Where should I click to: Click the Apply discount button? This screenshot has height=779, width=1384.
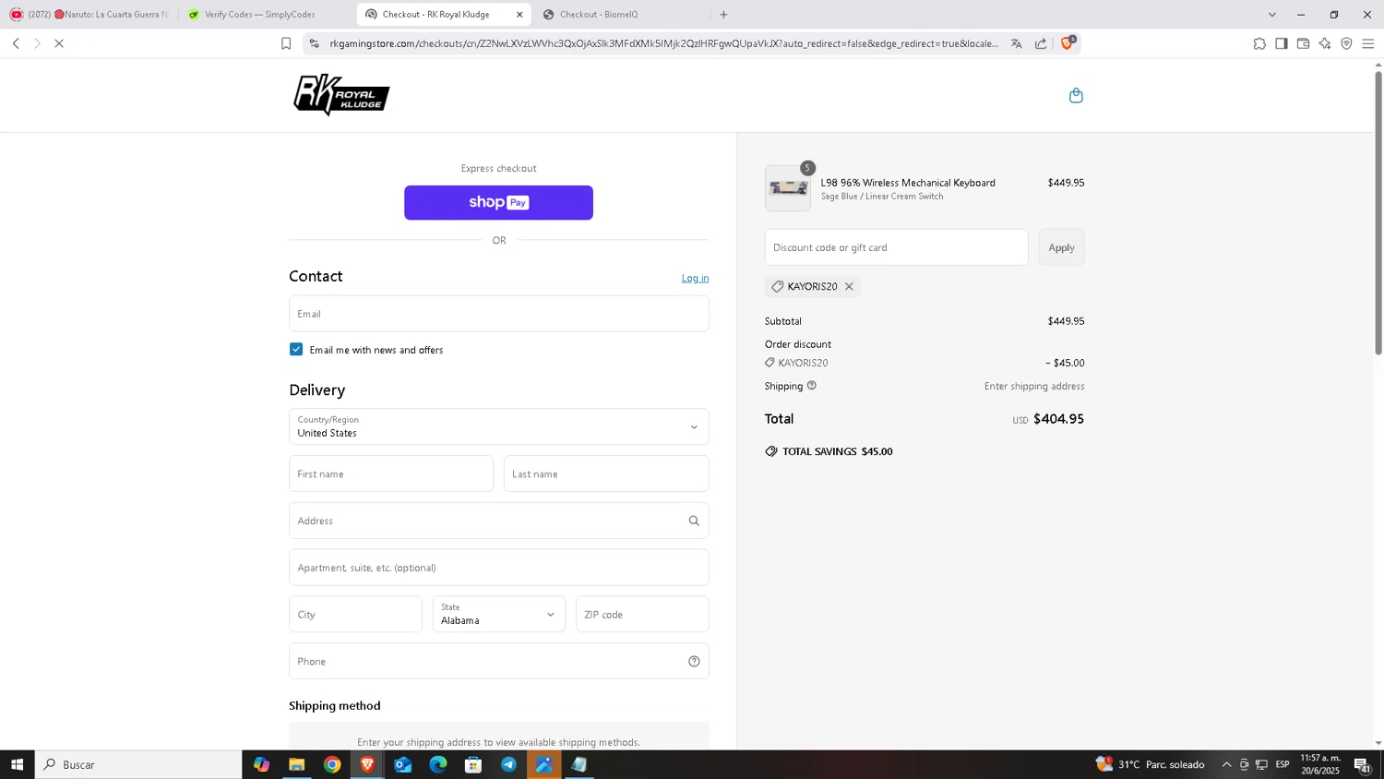click(x=1061, y=247)
